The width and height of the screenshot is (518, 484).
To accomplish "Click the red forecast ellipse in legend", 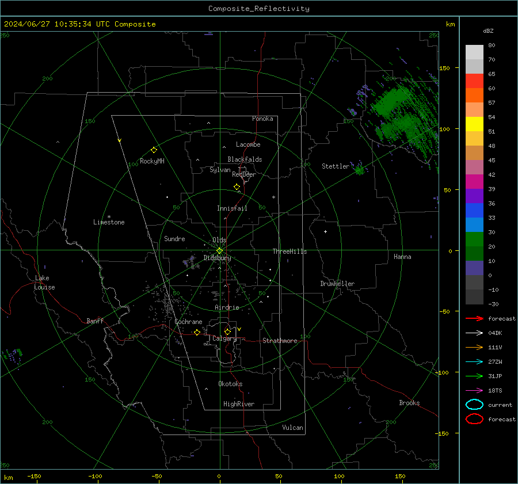I will [474, 419].
